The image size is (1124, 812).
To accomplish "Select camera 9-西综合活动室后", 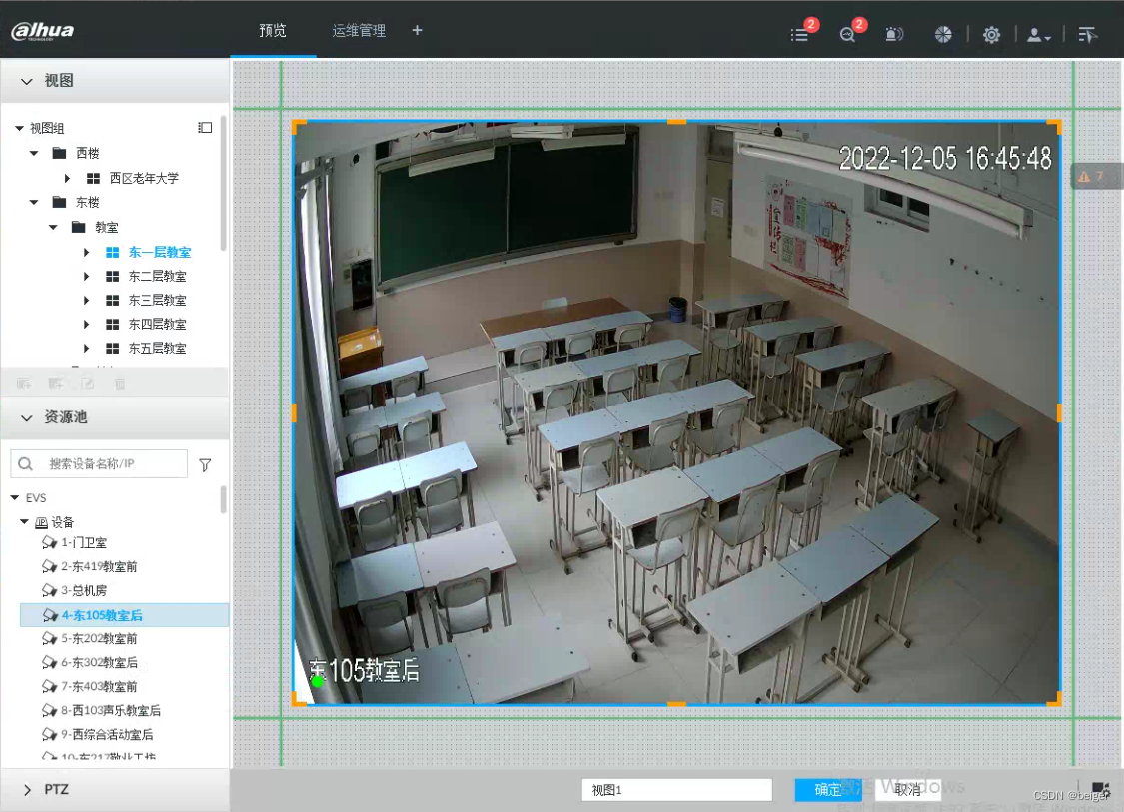I will (107, 735).
